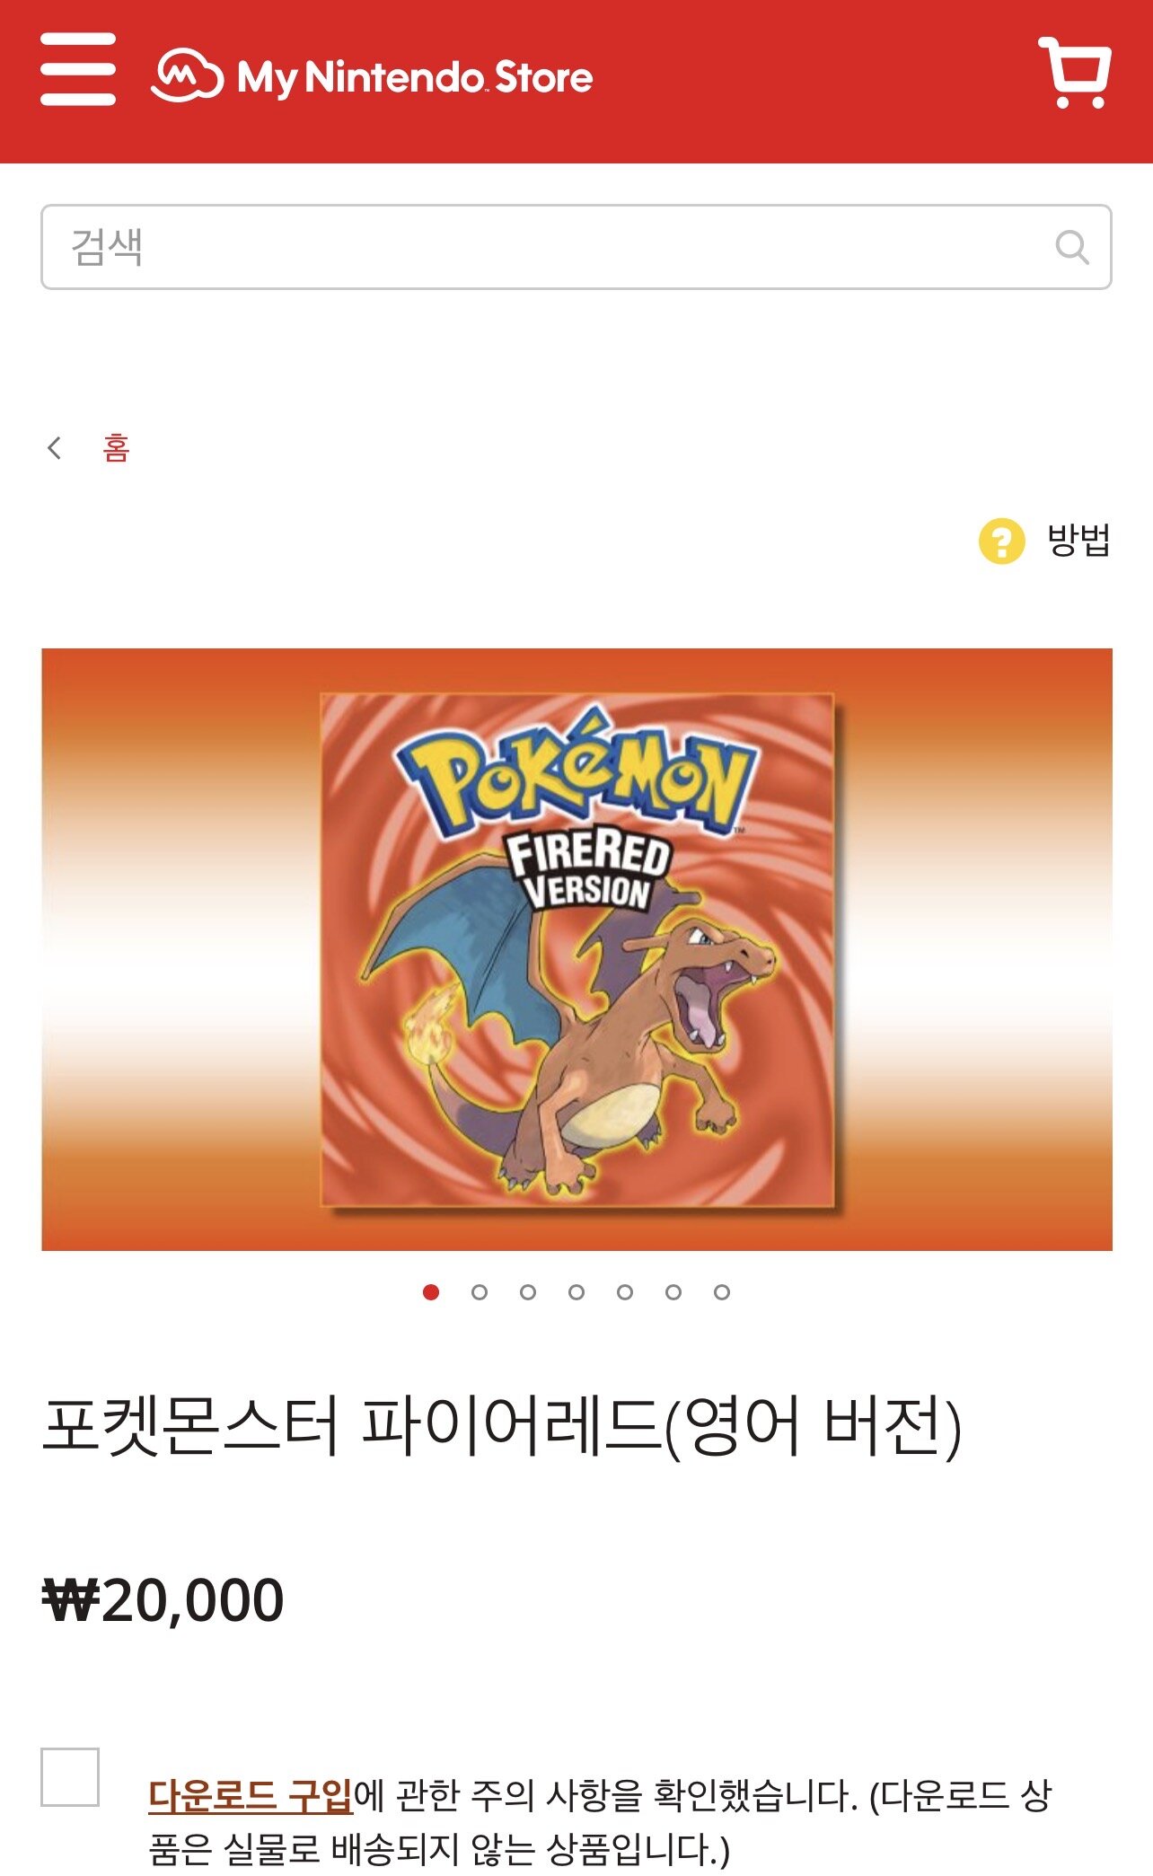Click the My Nintendo Store logo
This screenshot has width=1153, height=1876.
[x=372, y=75]
